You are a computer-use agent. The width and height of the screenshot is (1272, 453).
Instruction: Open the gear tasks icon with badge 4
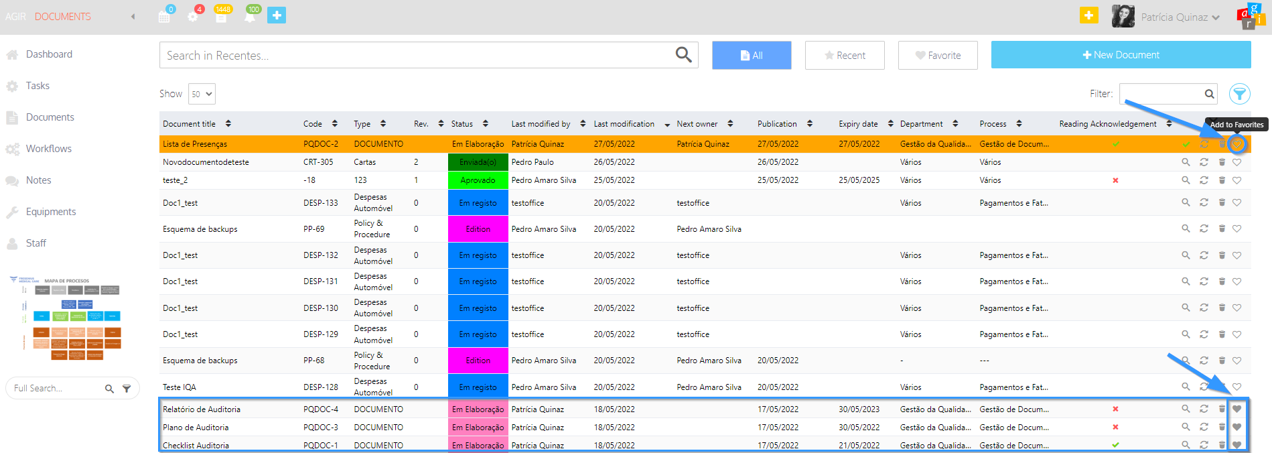[193, 16]
